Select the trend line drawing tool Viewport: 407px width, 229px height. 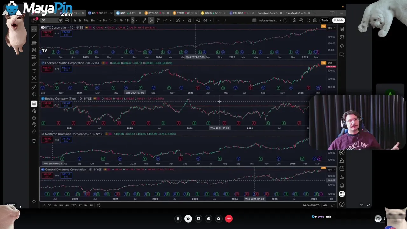point(34,36)
